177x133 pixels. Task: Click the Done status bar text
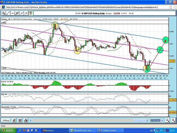pos(3,126)
